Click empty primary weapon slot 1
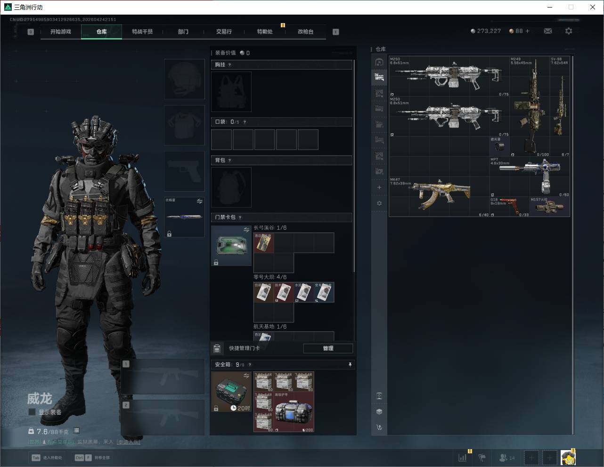The width and height of the screenshot is (604, 467). (163, 377)
